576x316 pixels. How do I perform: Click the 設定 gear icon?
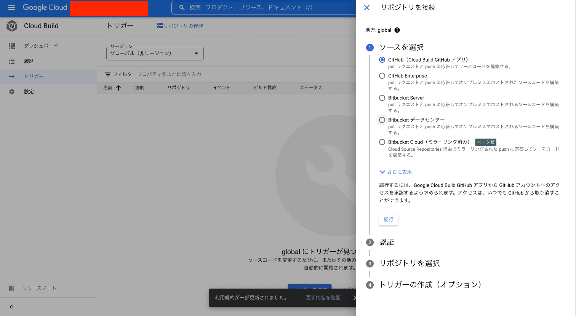pos(11,91)
